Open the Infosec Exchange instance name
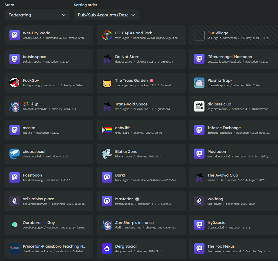Image resolution: width=278 pixels, height=261 pixels. click(x=224, y=128)
